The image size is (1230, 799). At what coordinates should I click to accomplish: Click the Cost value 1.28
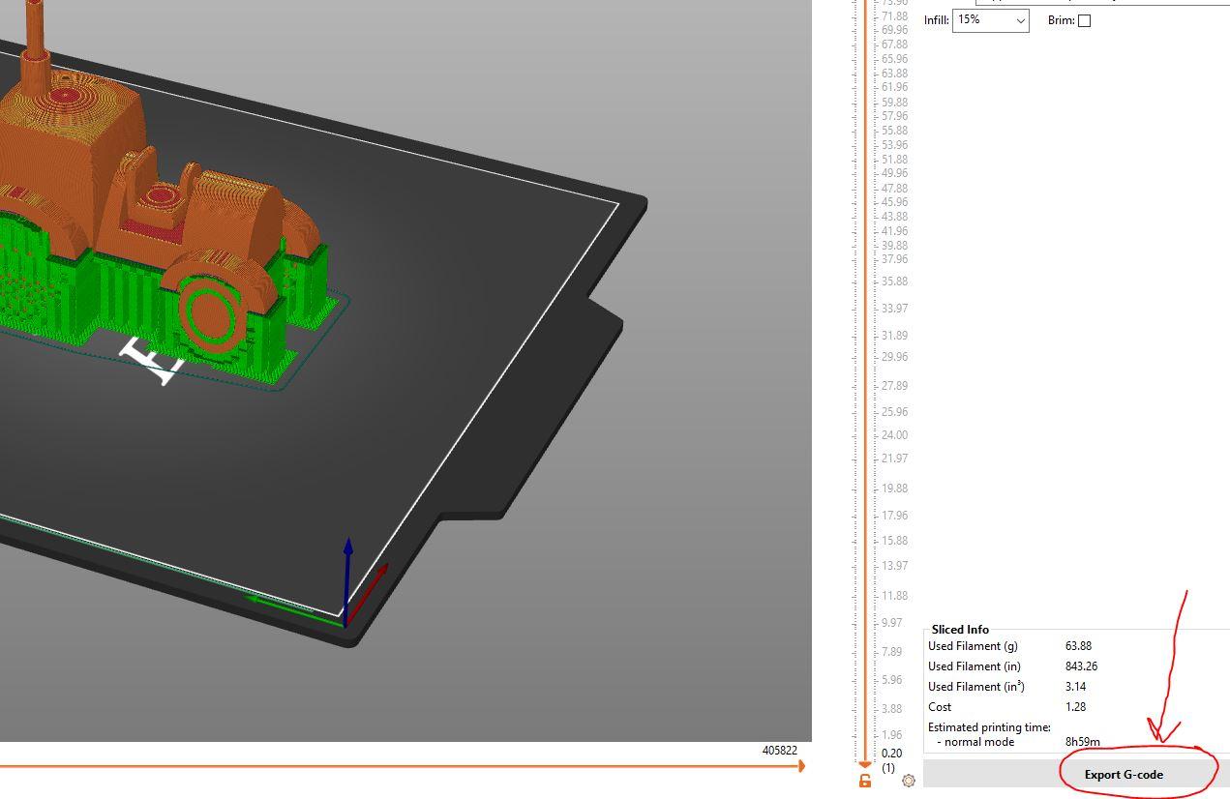[1075, 707]
